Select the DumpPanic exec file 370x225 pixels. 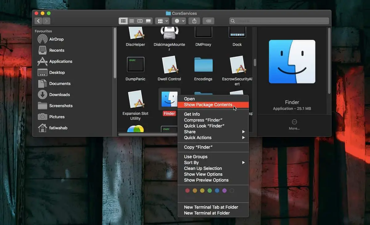tap(135, 65)
